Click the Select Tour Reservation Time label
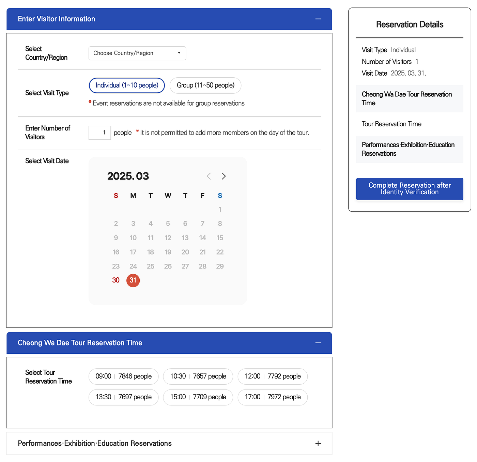477x462 pixels. click(48, 377)
